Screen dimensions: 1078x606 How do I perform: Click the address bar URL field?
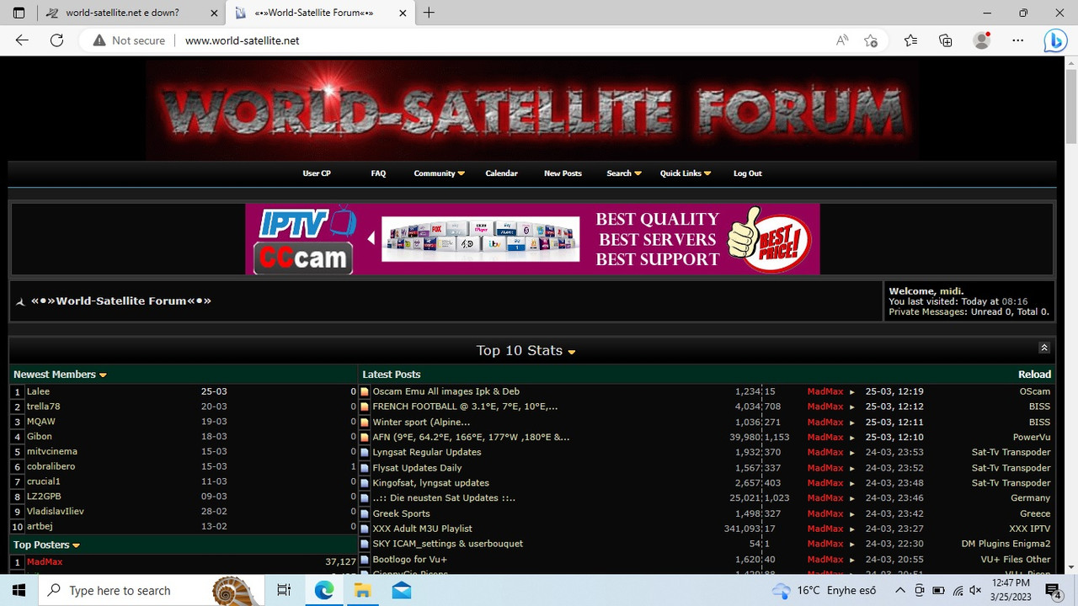click(505, 40)
